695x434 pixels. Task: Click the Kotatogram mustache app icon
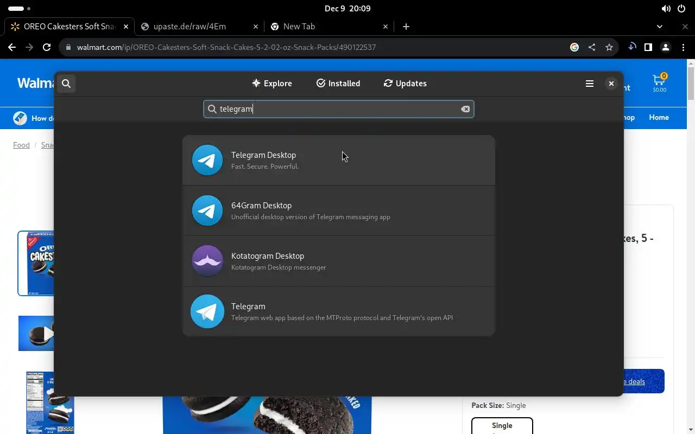207,261
